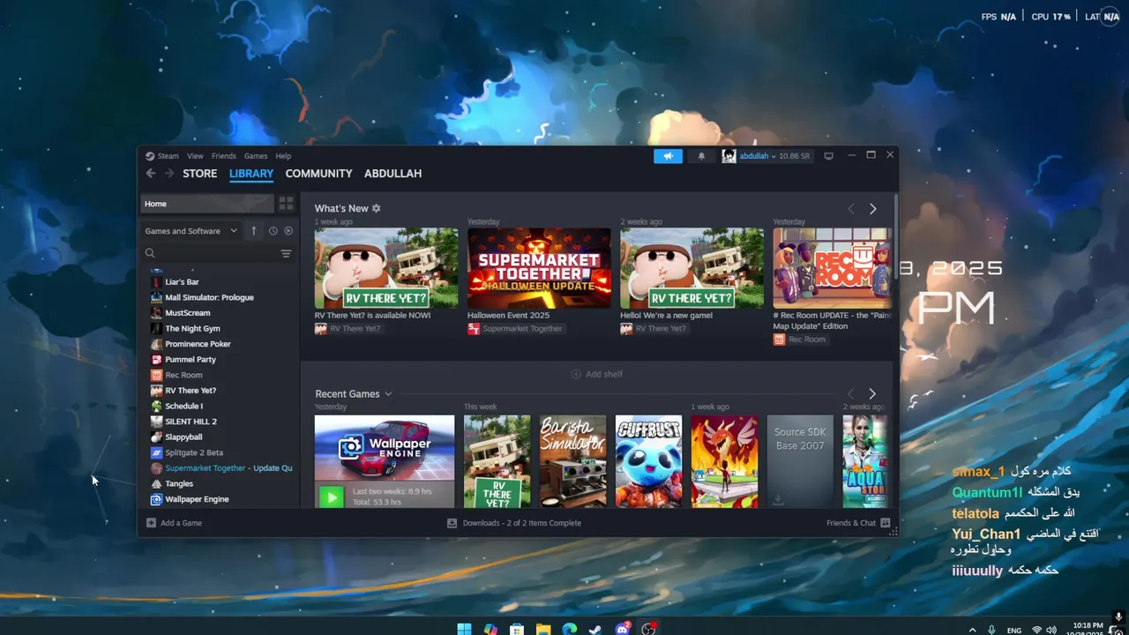Screen dimensions: 1129x635
Task: Go forward with the Steam forward arrow
Action: coord(169,174)
